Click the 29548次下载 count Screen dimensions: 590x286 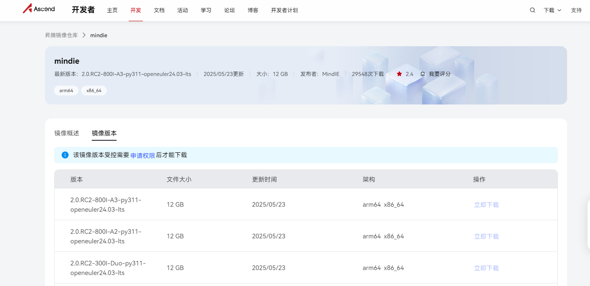pyautogui.click(x=368, y=74)
